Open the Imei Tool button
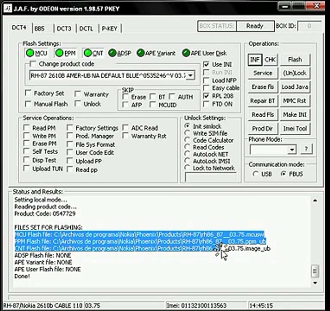The image size is (330, 311). pyautogui.click(x=295, y=128)
